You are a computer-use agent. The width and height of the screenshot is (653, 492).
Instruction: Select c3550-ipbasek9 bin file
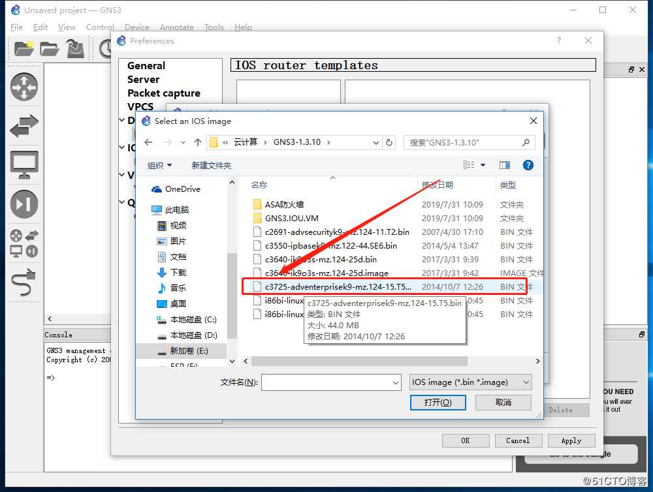point(325,245)
